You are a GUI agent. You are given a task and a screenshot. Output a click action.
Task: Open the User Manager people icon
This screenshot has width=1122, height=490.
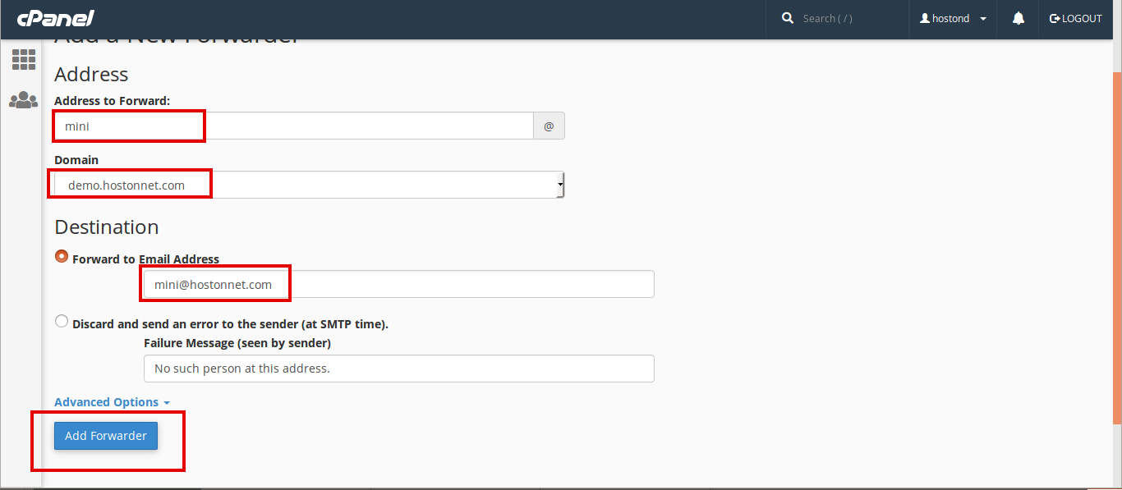pyautogui.click(x=23, y=100)
